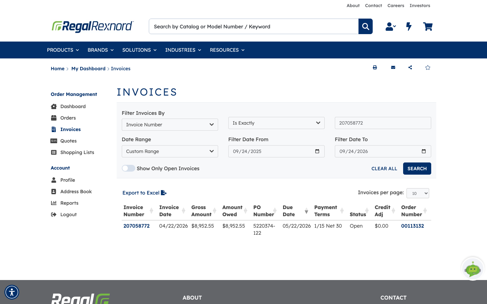This screenshot has width=487, height=304.
Task: Open order number 00113132 link
Action: coord(413,226)
